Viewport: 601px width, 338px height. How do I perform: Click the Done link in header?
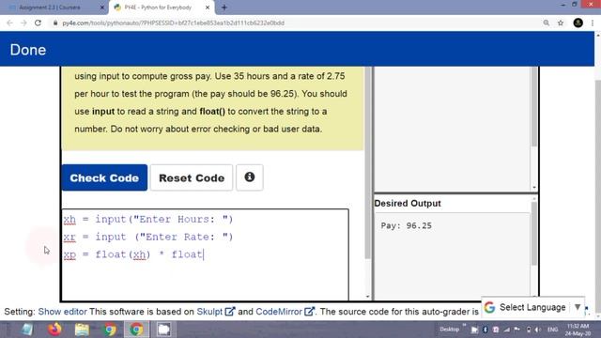pos(28,50)
